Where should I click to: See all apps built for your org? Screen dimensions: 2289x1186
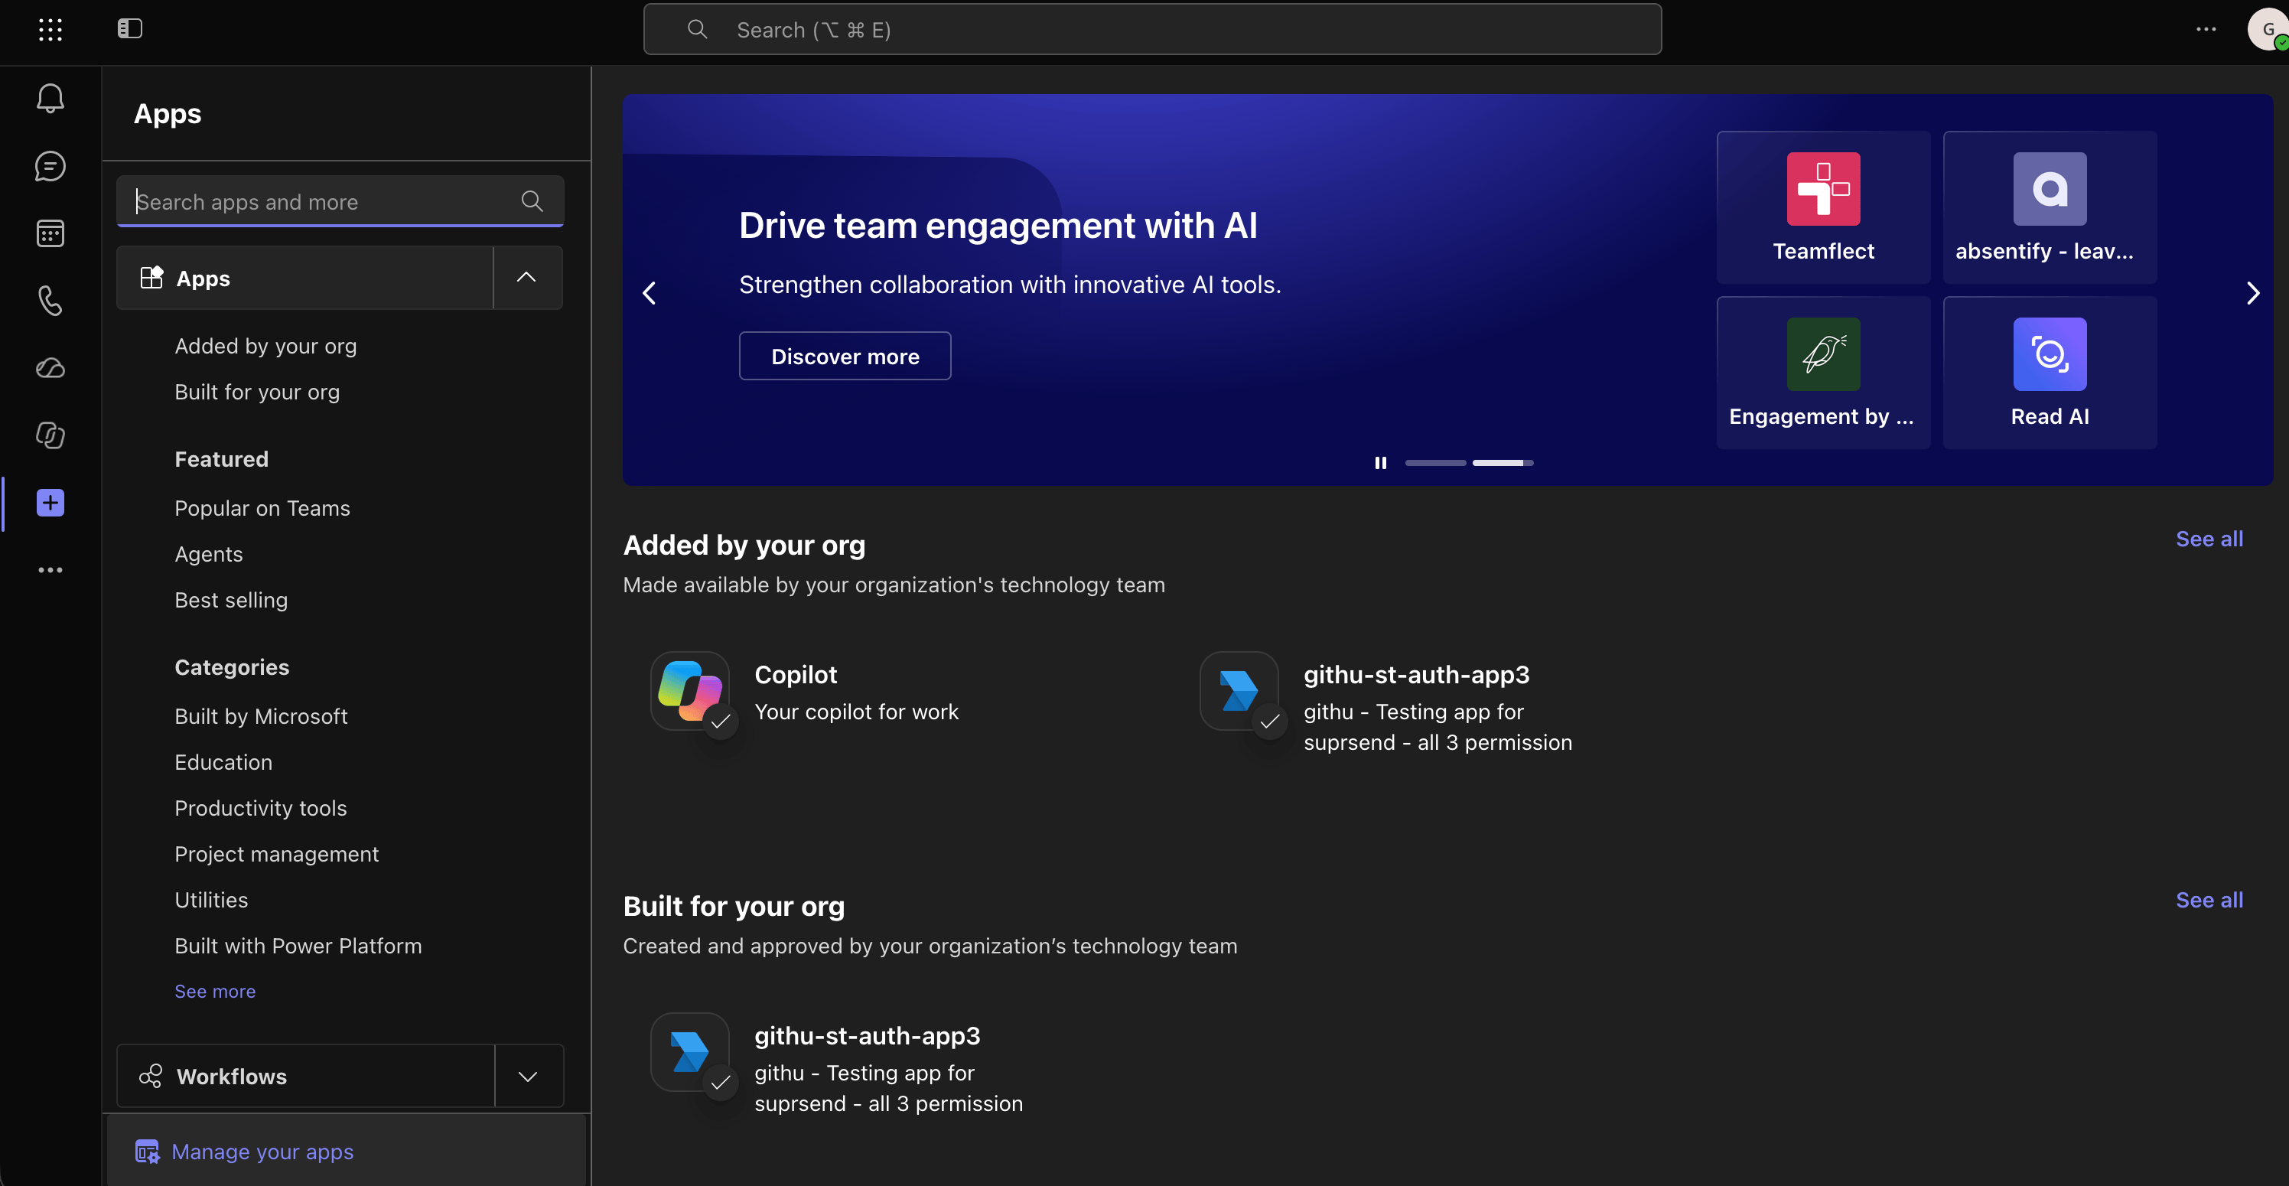pyautogui.click(x=2209, y=899)
